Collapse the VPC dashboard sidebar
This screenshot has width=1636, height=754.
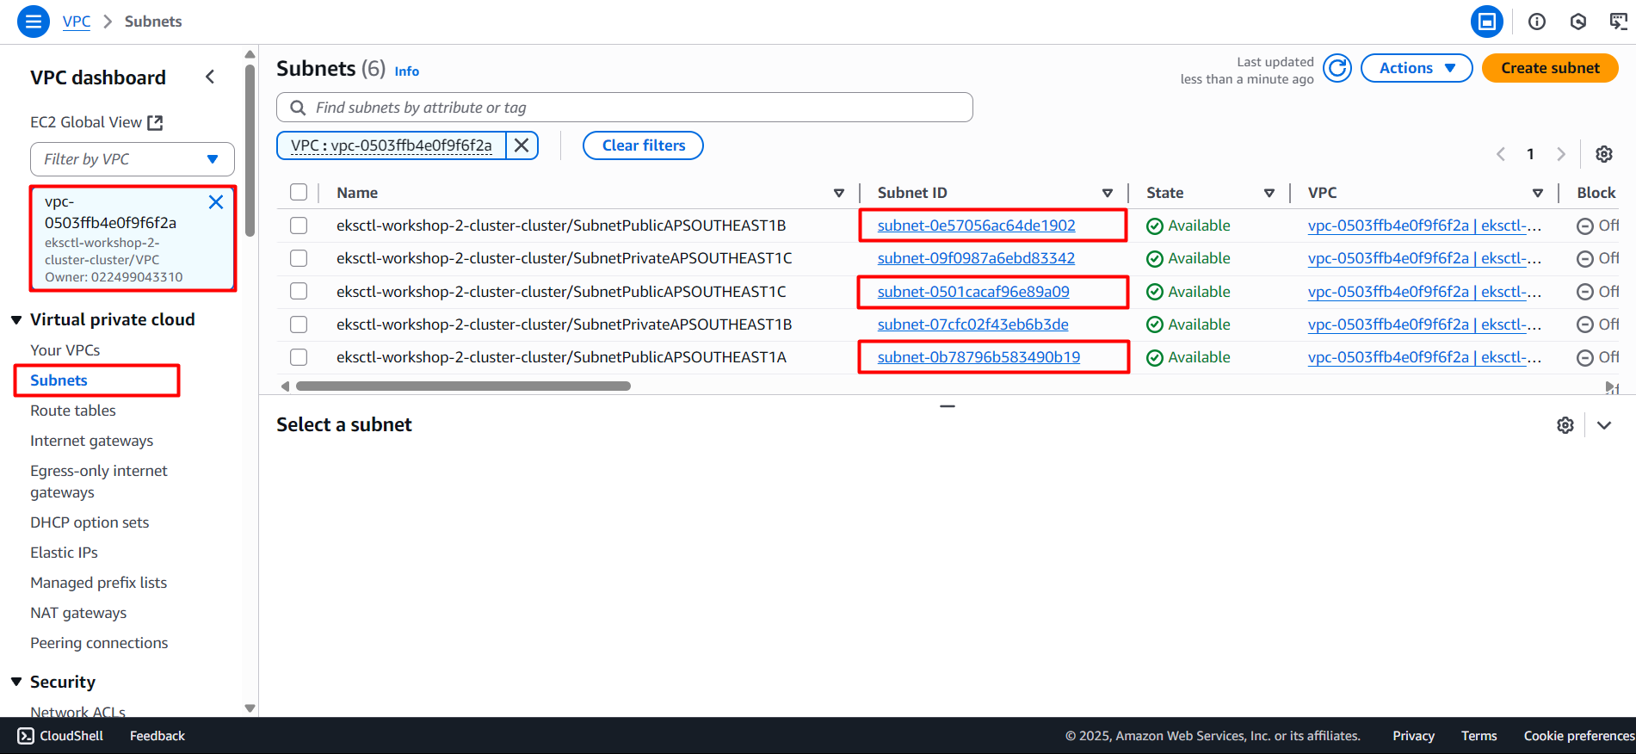[x=210, y=77]
